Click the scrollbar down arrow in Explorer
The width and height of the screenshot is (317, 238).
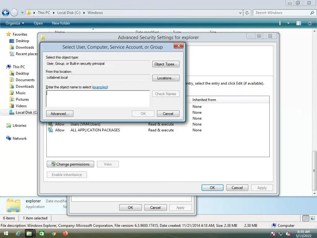[x=314, y=193]
